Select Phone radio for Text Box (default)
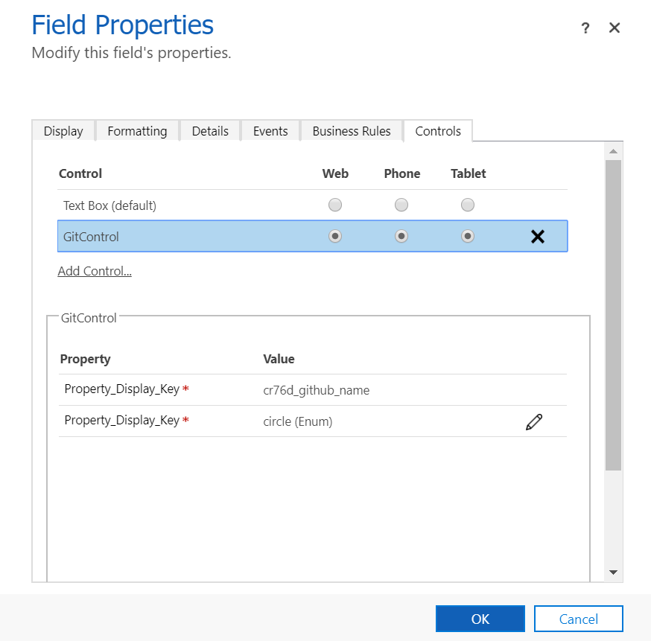Screen dimensions: 651x641 point(401,205)
